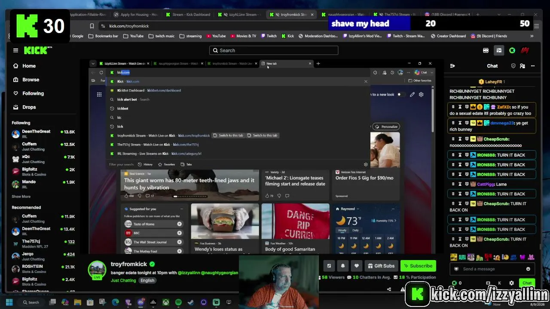Open xQc channel in Following list
Image resolution: width=550 pixels, height=309 pixels.
(43, 159)
